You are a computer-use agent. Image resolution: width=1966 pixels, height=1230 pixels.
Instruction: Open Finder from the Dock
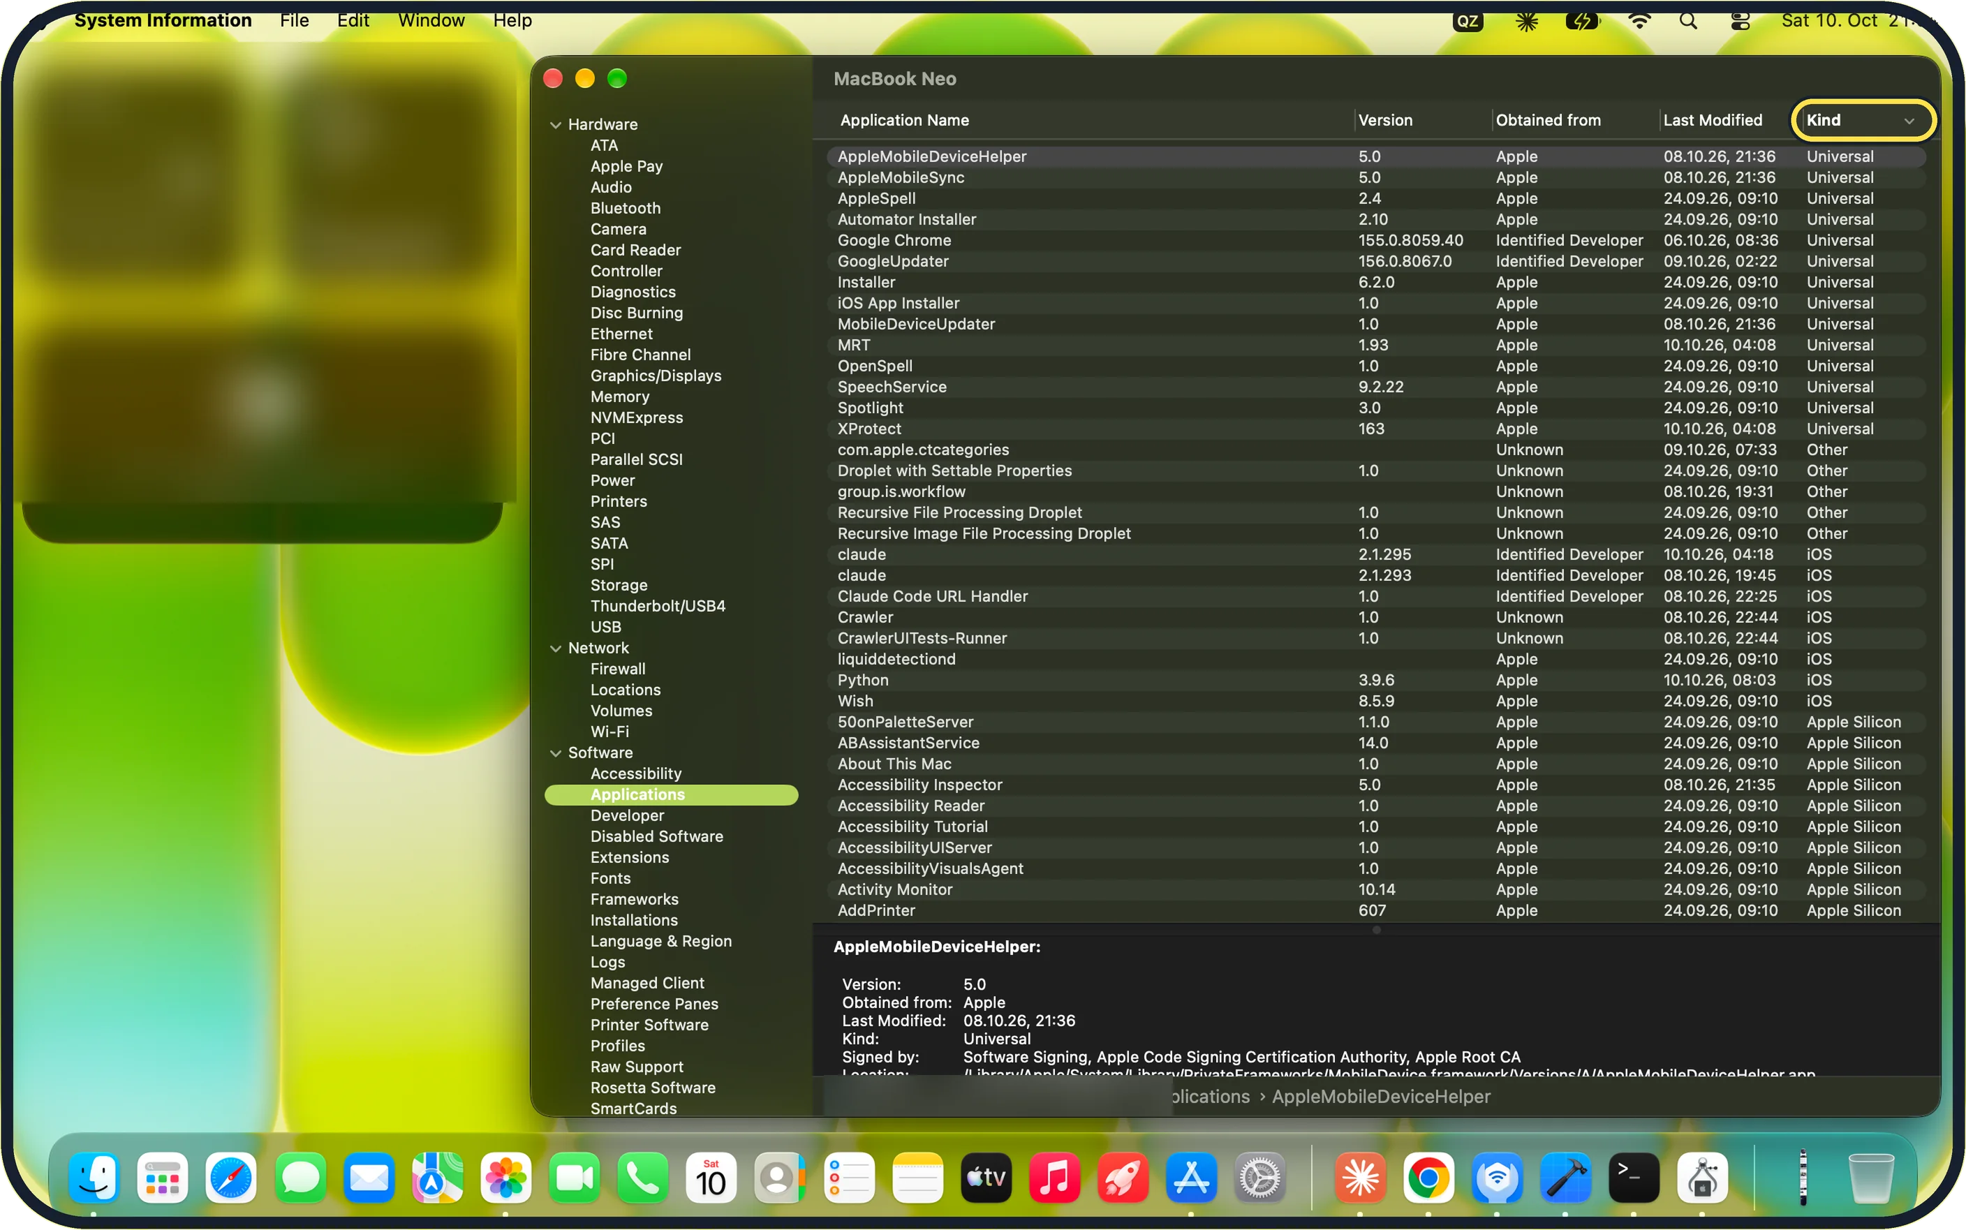(94, 1177)
